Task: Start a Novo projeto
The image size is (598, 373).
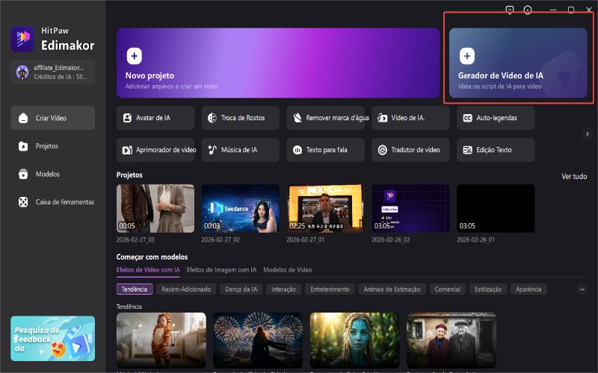Action: (x=278, y=63)
